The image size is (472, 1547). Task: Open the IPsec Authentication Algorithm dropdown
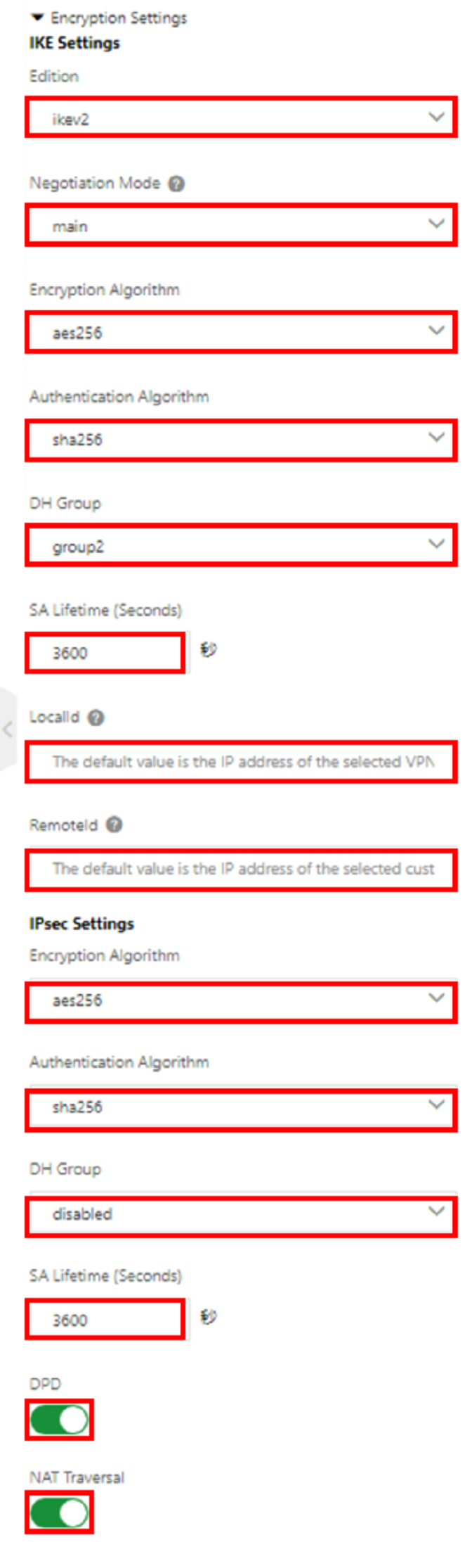coord(241,1107)
